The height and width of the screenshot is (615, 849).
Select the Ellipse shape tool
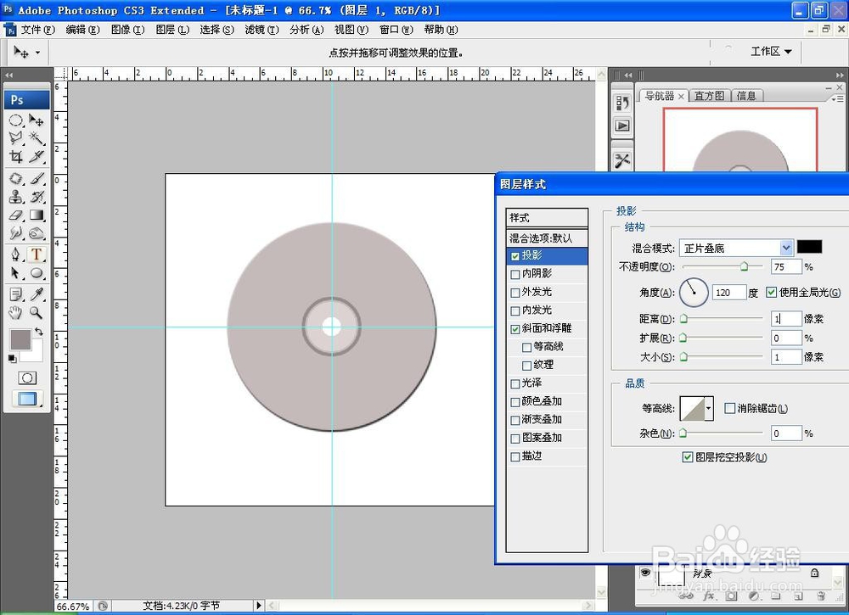[37, 272]
